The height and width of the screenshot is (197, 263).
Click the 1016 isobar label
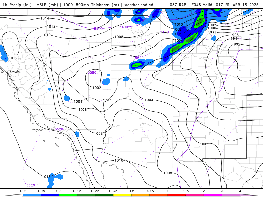click(46, 177)
